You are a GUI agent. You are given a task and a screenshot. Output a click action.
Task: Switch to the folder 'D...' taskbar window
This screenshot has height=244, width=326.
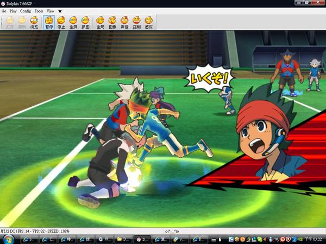click(123, 239)
